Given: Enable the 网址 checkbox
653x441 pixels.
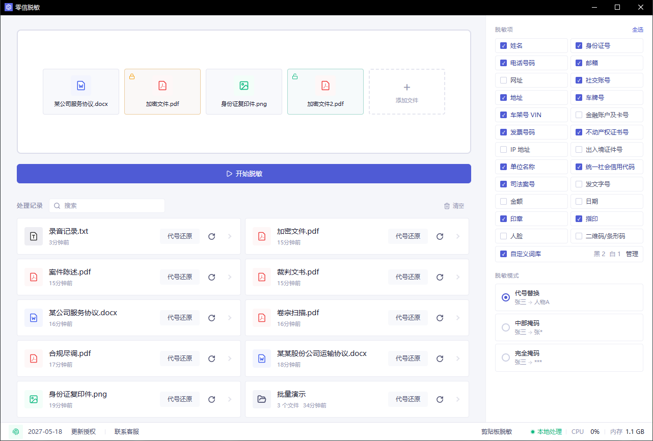Looking at the screenshot, I should coord(504,80).
